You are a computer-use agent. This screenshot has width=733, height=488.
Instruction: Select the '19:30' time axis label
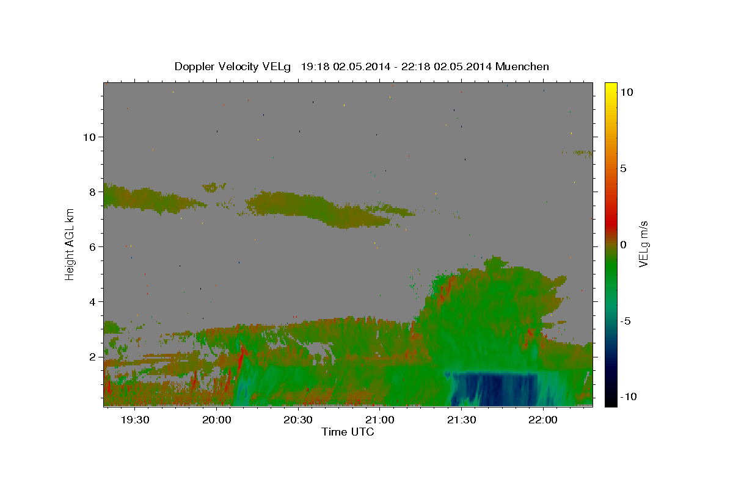135,420
